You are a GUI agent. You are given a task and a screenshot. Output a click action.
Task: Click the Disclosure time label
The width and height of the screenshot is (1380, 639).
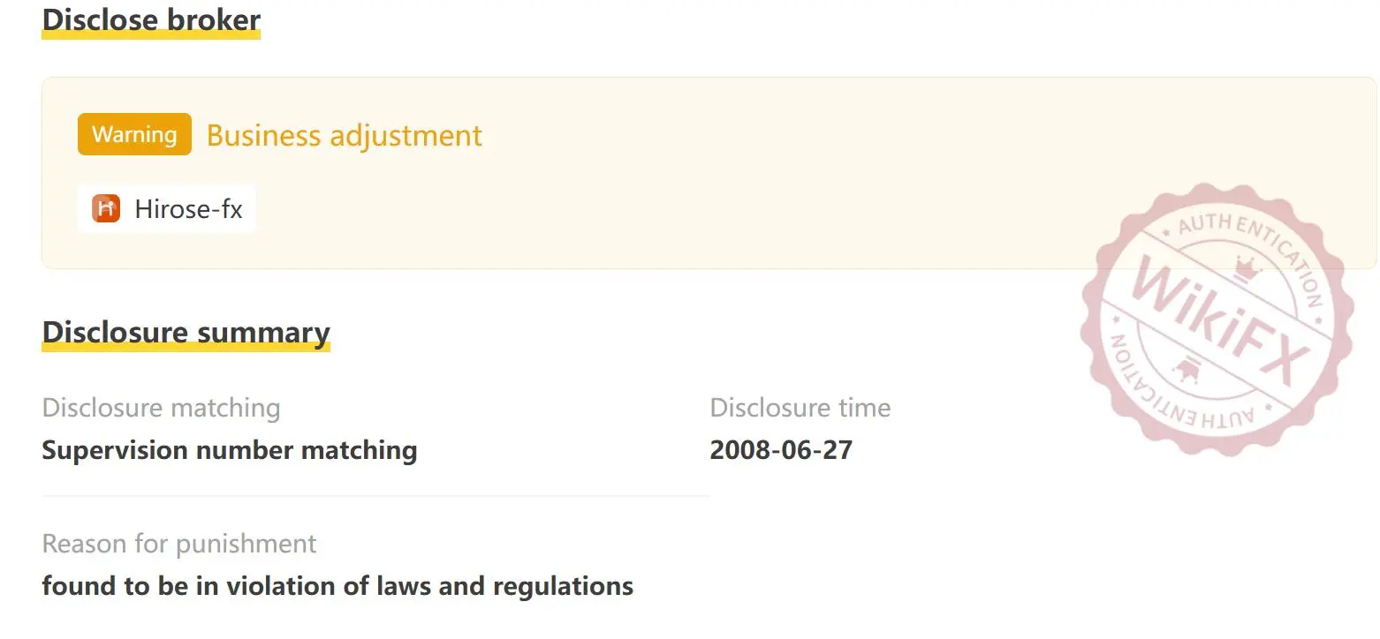point(800,408)
